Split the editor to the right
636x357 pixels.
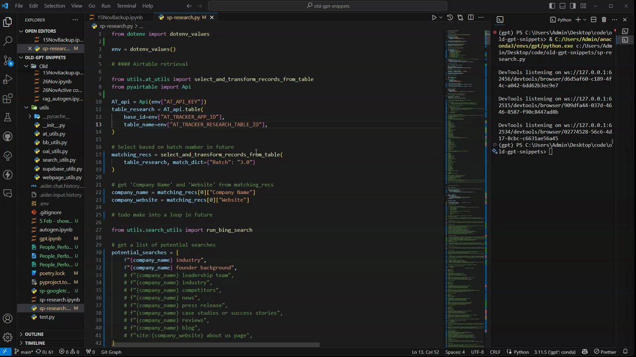[x=471, y=17]
